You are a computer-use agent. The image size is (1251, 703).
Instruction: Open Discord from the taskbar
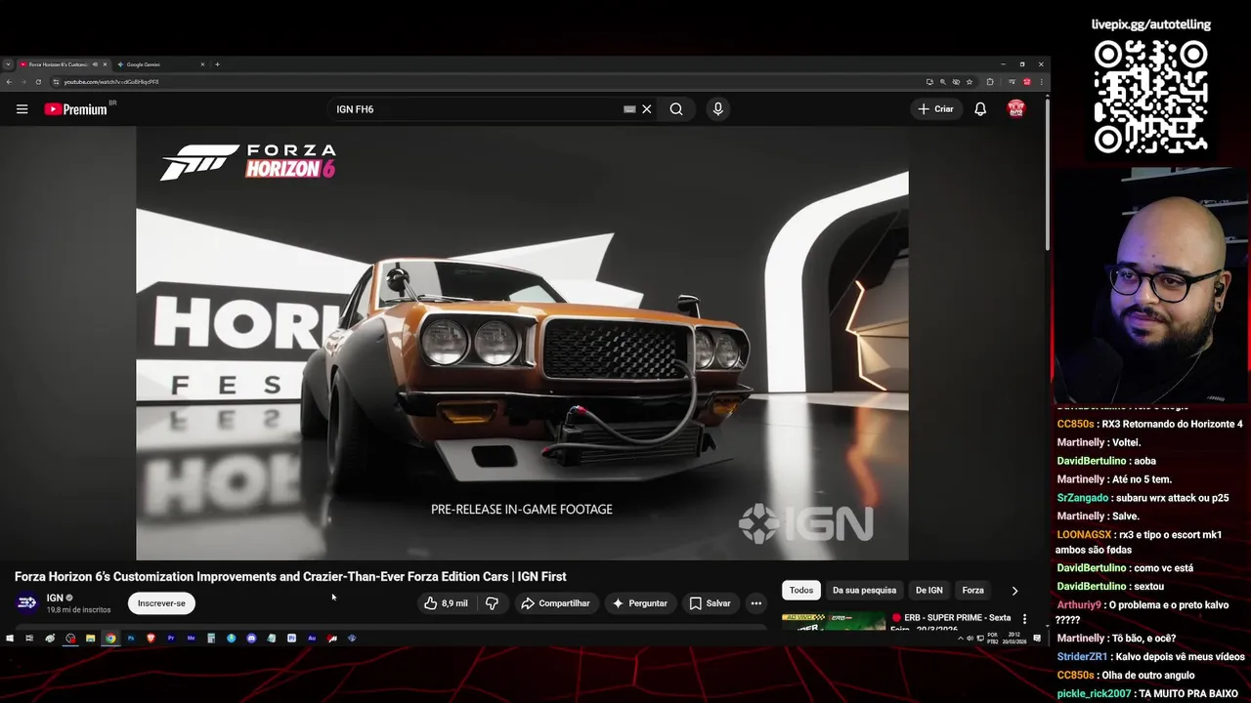(251, 639)
